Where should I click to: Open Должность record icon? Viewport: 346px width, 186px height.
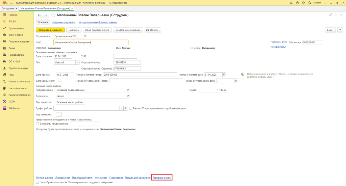[x=128, y=96]
